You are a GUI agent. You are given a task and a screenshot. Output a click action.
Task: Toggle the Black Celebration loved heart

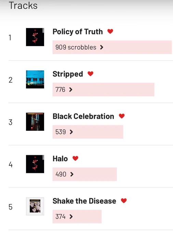(122, 116)
